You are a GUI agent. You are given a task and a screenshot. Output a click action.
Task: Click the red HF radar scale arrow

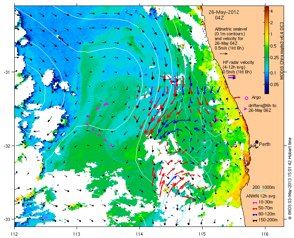coord(232,76)
